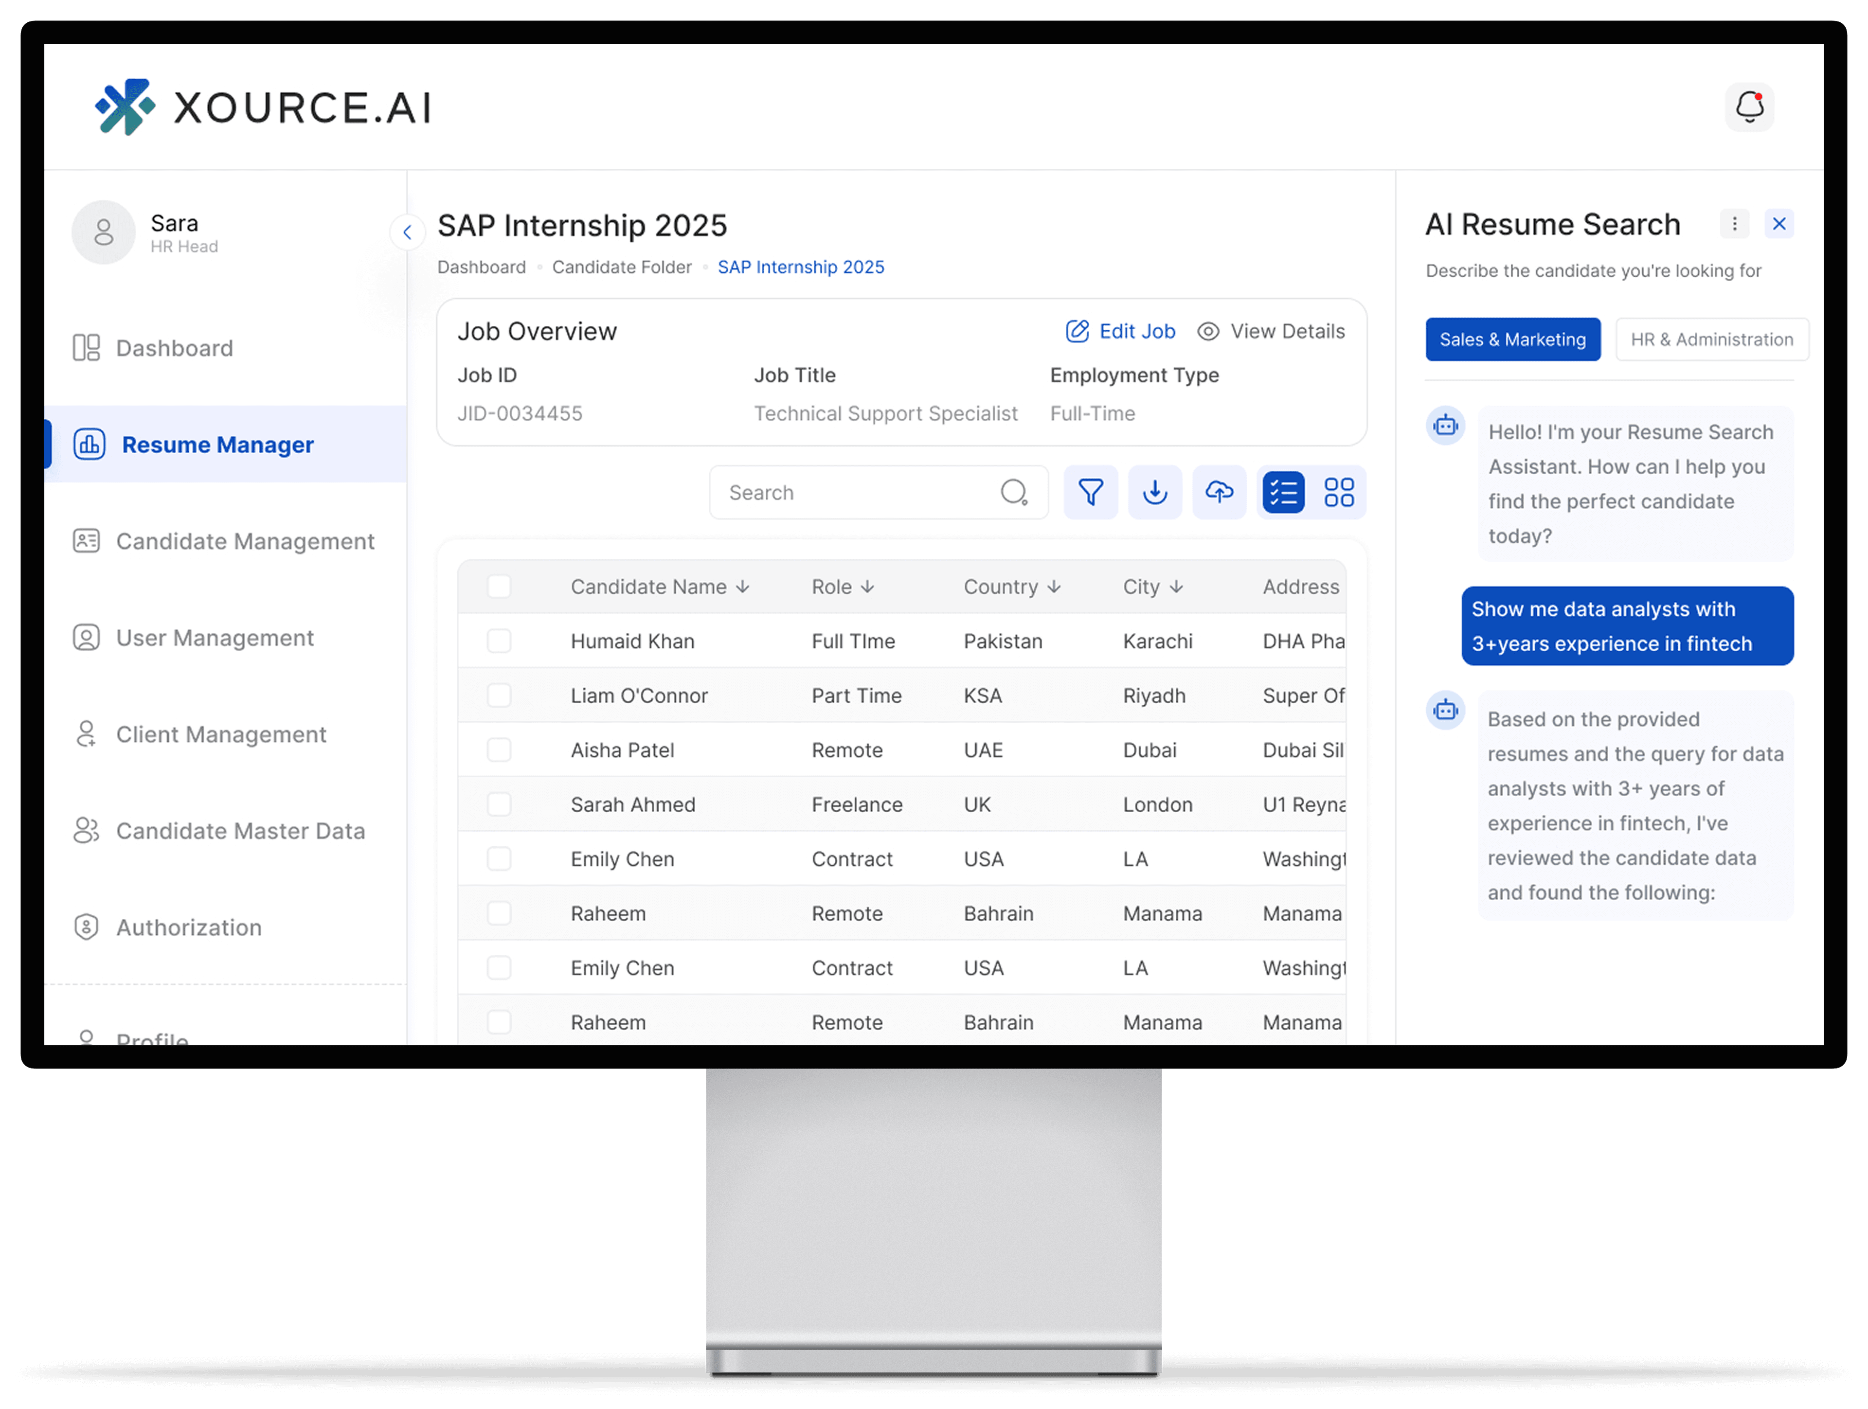Viewport: 1868px width, 1409px height.
Task: Click the job title Technical Support Specialist
Action: 886,414
